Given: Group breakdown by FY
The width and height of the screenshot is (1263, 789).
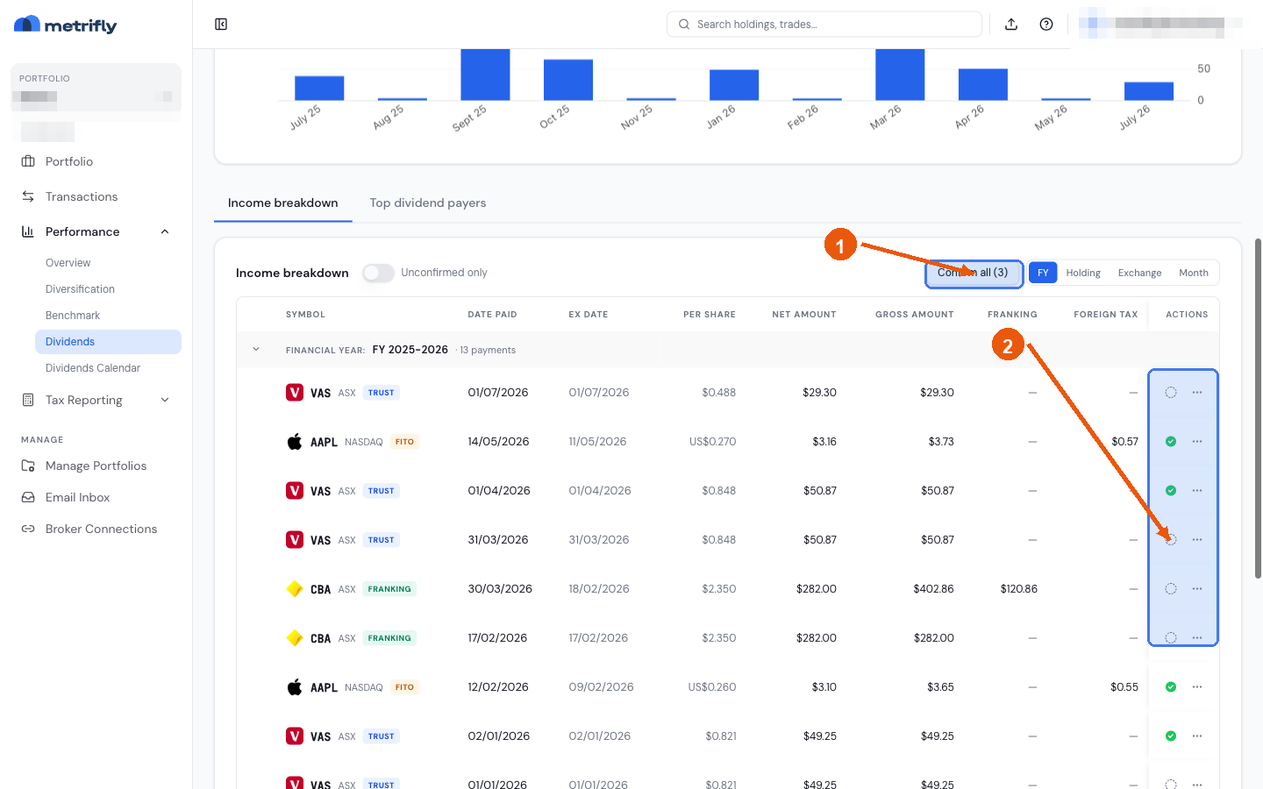Looking at the screenshot, I should tap(1043, 273).
